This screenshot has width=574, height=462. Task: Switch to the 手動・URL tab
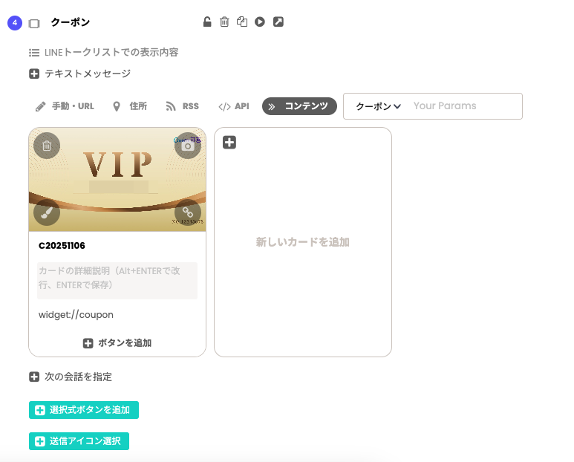(x=65, y=106)
